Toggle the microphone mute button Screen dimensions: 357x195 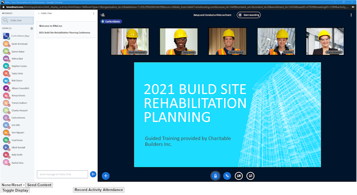click(215, 176)
